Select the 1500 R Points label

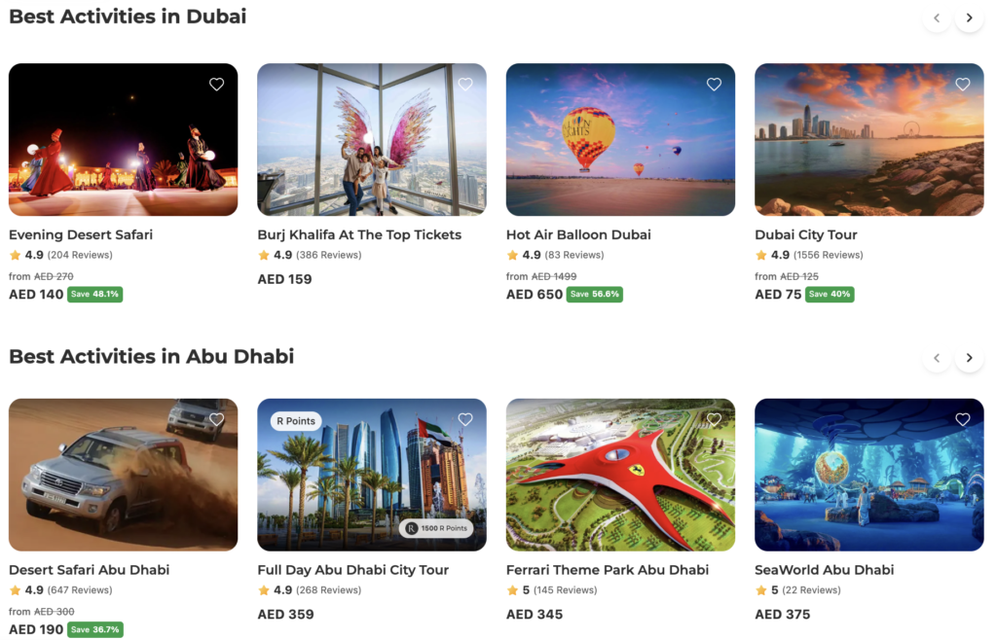437,528
